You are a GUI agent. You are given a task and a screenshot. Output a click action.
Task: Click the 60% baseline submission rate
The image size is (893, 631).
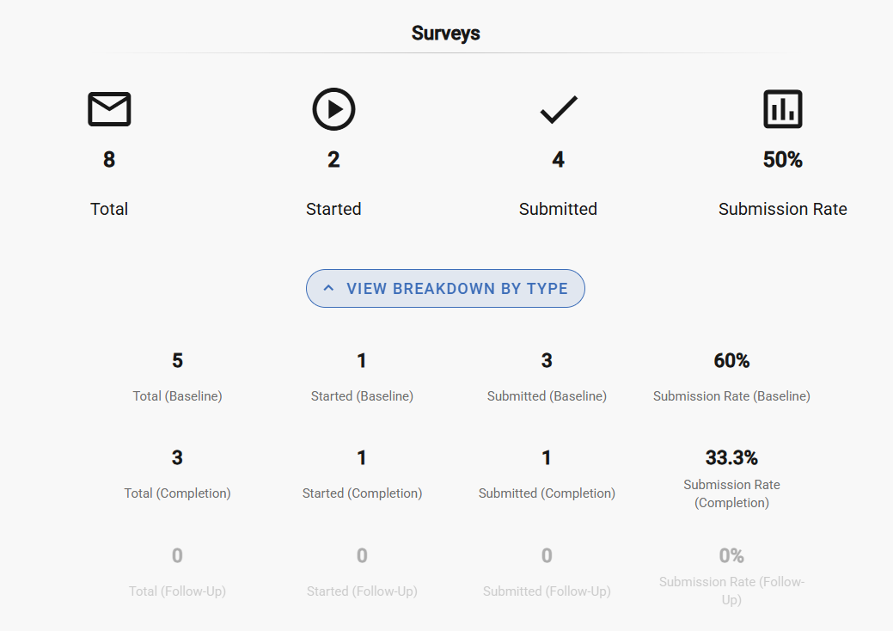[x=731, y=361]
